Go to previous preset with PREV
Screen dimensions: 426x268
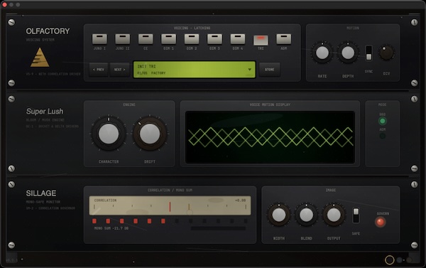(x=99, y=70)
